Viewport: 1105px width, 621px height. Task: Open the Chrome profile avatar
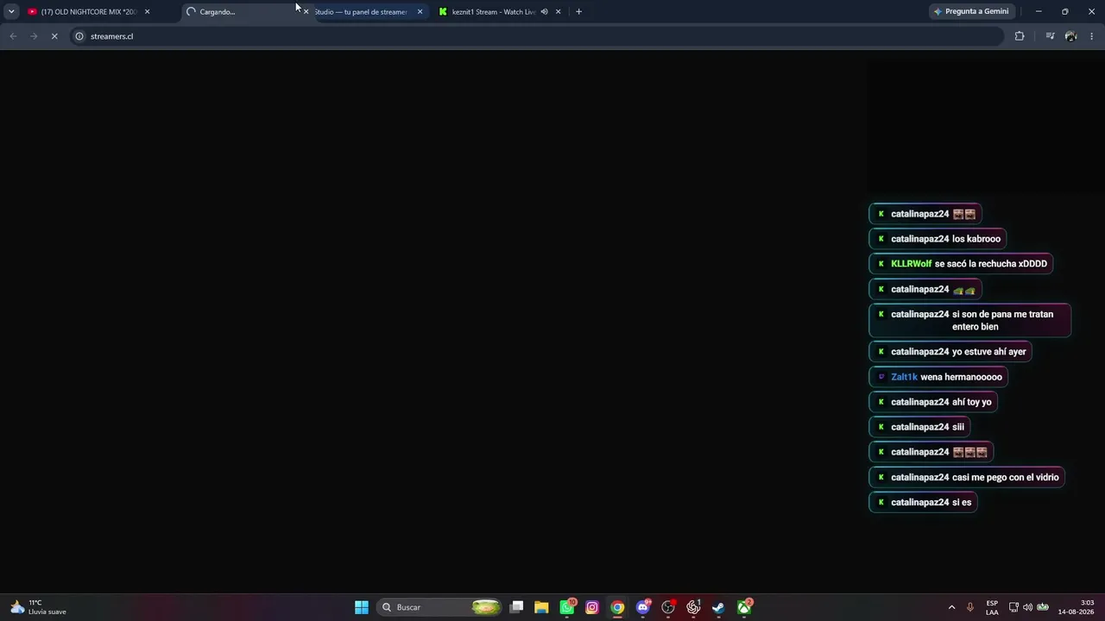(1071, 36)
